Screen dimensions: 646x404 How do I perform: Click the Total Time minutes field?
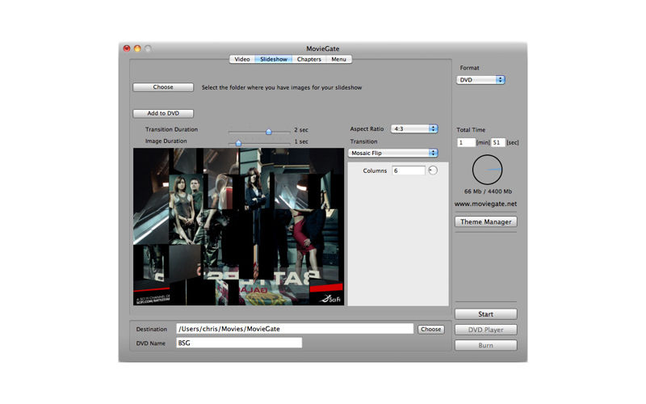[x=466, y=143]
